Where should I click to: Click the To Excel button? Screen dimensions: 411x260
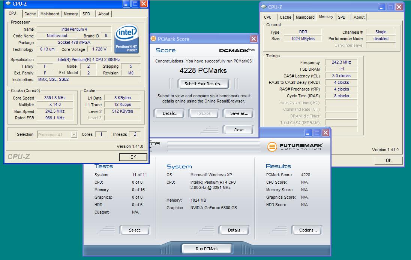(x=204, y=113)
